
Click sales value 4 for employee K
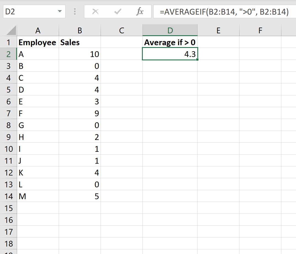pyautogui.click(x=80, y=172)
